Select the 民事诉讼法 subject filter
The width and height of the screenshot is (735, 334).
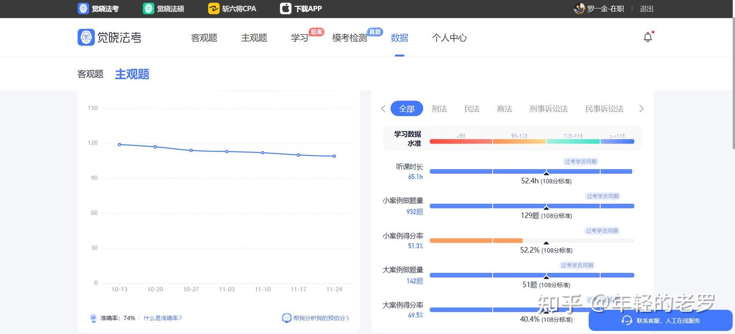click(604, 109)
